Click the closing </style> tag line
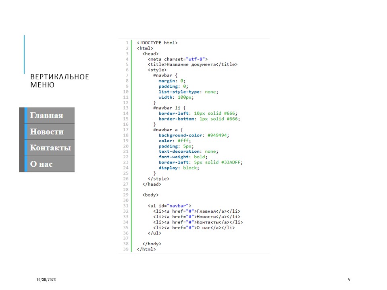The image size is (387, 290). pos(158,179)
